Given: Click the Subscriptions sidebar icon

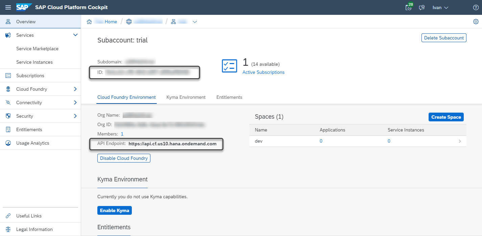Looking at the screenshot, I should click(x=8, y=76).
